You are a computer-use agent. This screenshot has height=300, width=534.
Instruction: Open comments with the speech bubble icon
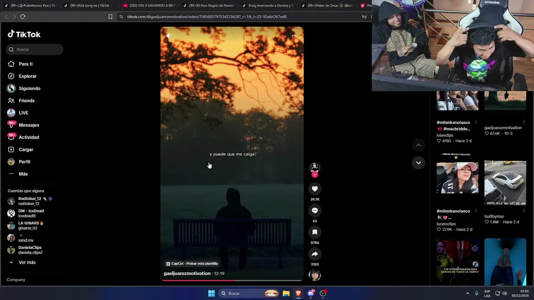pyautogui.click(x=315, y=210)
